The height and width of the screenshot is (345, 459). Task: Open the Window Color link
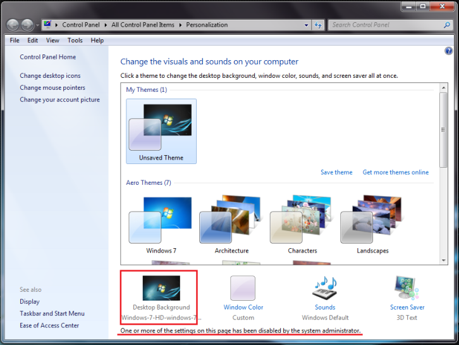[x=243, y=307]
